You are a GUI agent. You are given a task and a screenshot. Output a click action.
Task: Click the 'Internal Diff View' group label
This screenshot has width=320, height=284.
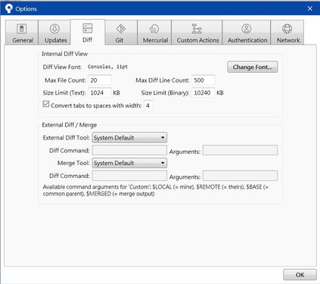(64, 54)
